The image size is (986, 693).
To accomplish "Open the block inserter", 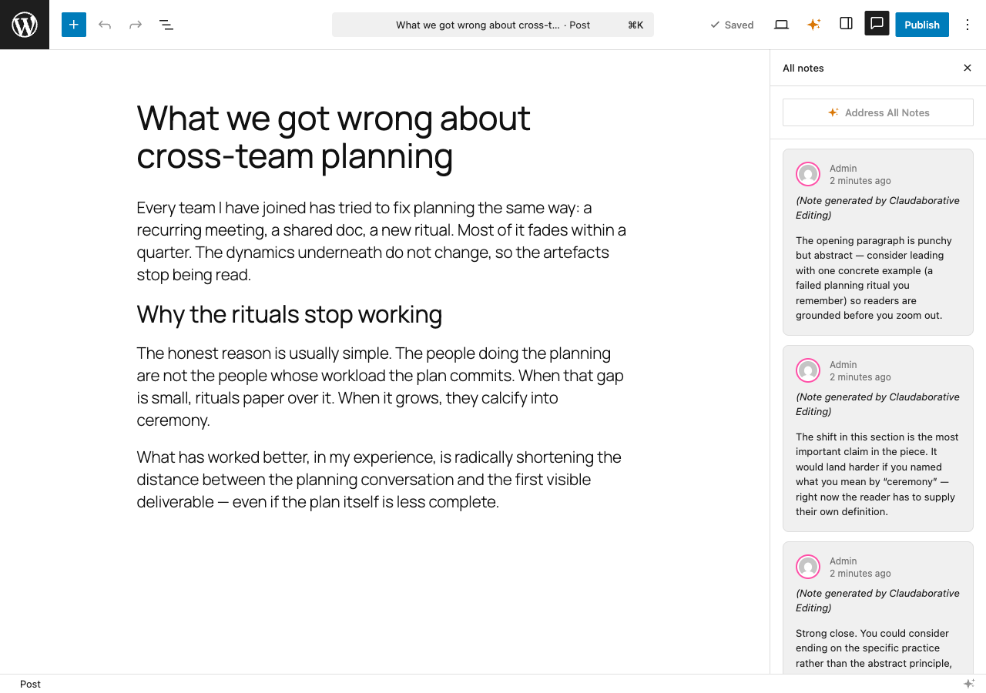I will pos(74,24).
